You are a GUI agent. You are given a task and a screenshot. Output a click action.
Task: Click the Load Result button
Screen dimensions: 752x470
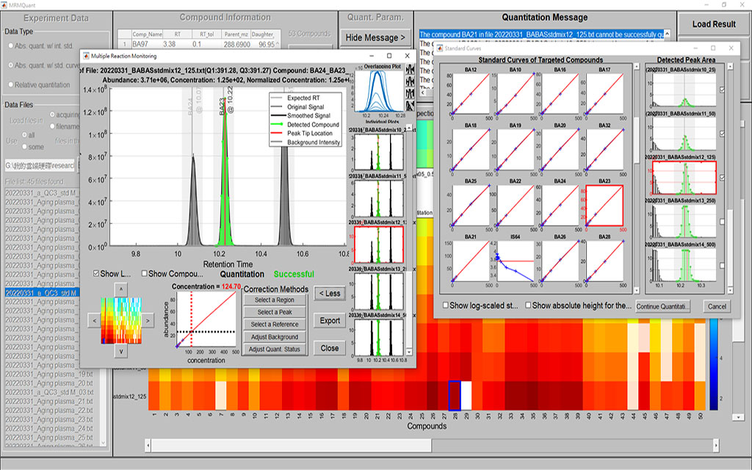click(x=714, y=23)
